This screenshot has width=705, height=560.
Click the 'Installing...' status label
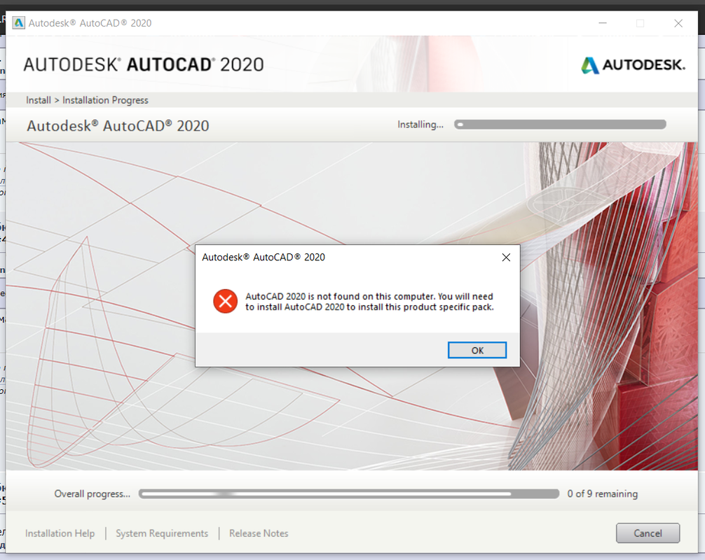(x=420, y=125)
